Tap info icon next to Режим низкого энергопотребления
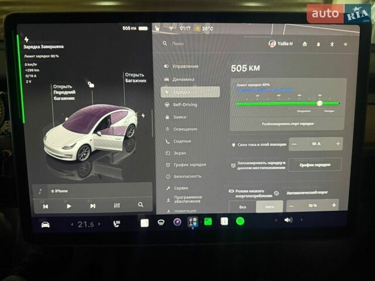375x281 pixels. tap(276, 193)
